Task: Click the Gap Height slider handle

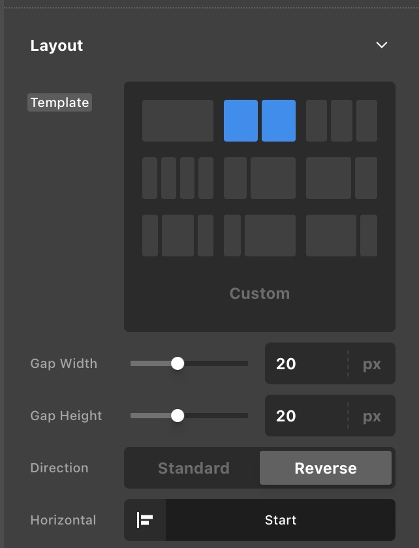Action: pyautogui.click(x=178, y=416)
